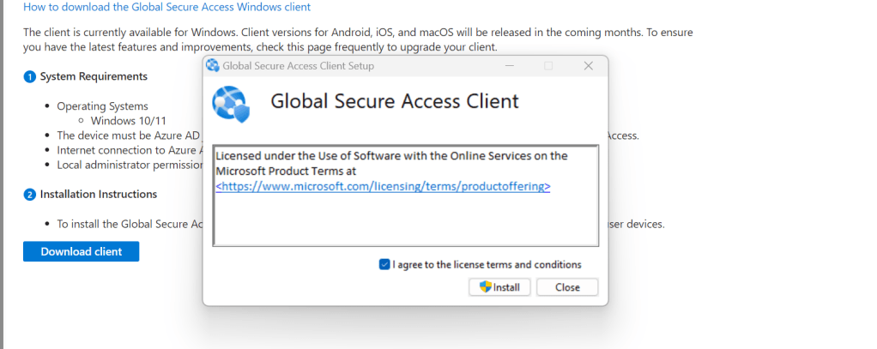Uncheck "I agree to the license terms and conditions"
The image size is (877, 349).
(x=384, y=265)
